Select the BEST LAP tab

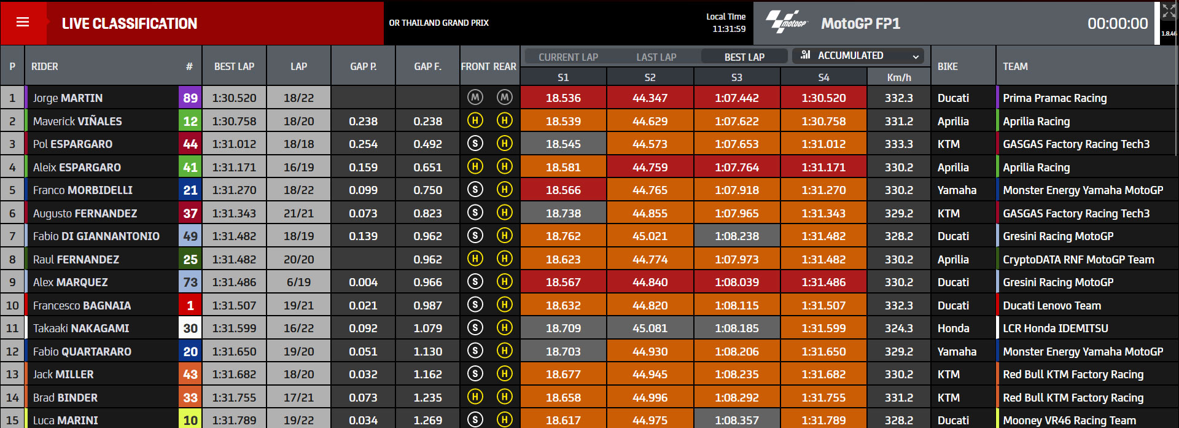(744, 56)
